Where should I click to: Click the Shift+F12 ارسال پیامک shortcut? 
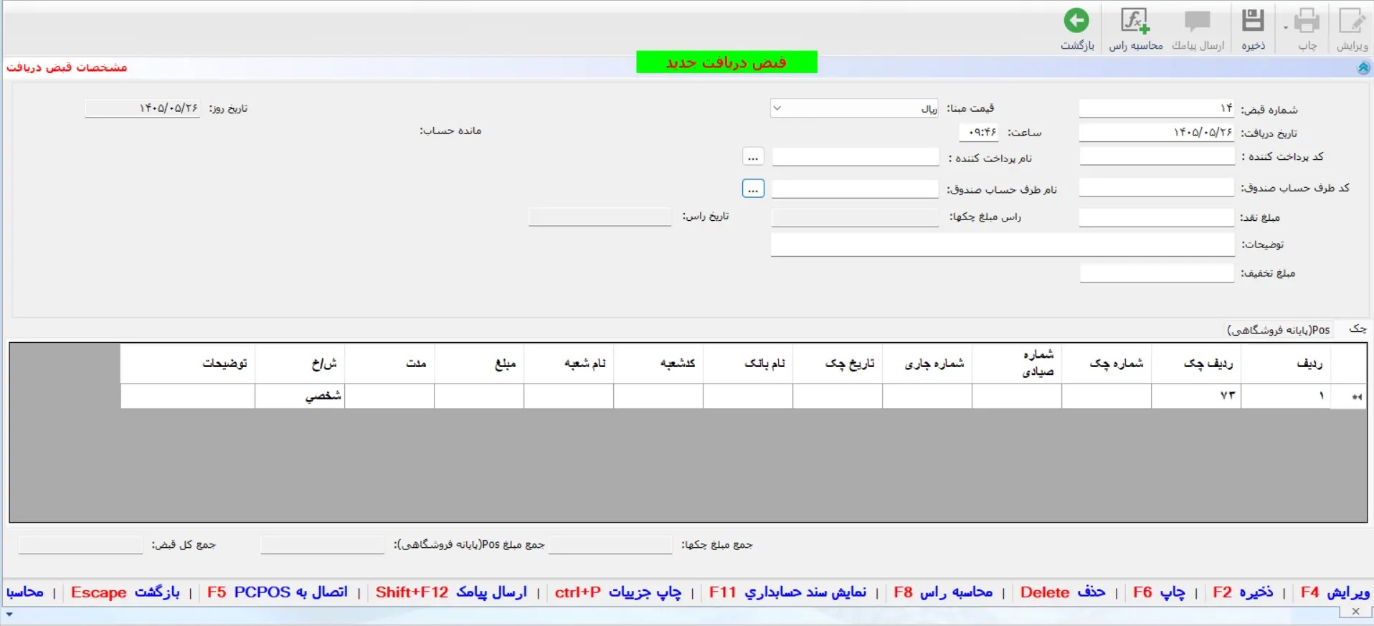tap(451, 592)
